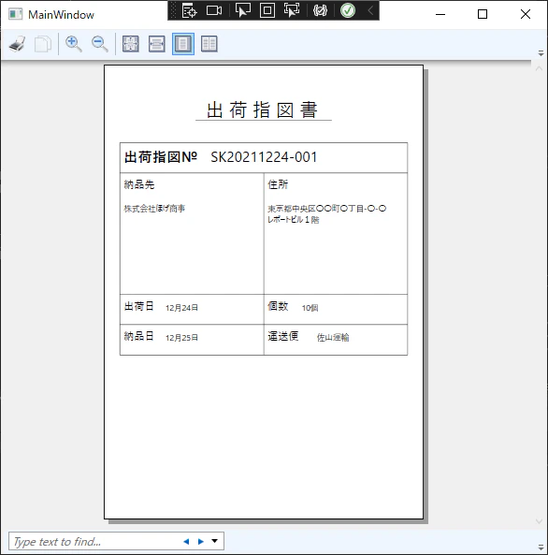Zoom out with the magnifier minus icon
This screenshot has height=555, width=548.
tap(99, 44)
